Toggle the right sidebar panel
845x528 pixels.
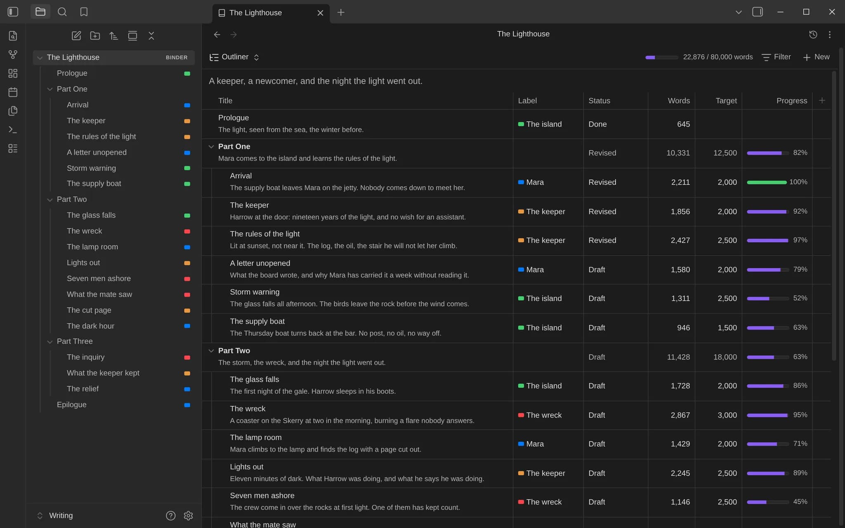pos(758,12)
